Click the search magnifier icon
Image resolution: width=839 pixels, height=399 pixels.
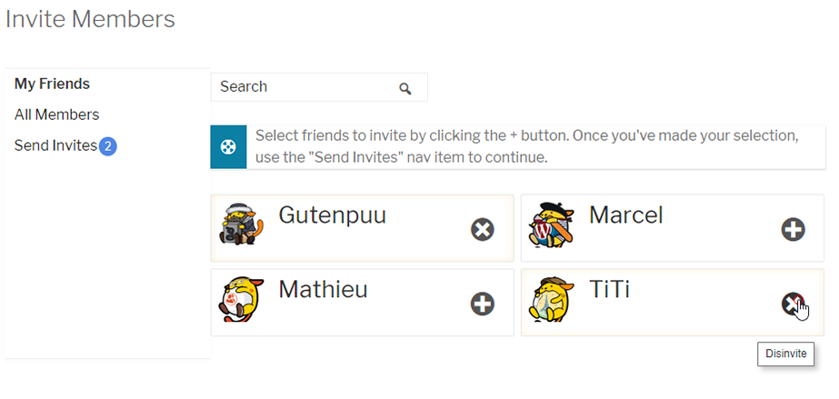405,88
